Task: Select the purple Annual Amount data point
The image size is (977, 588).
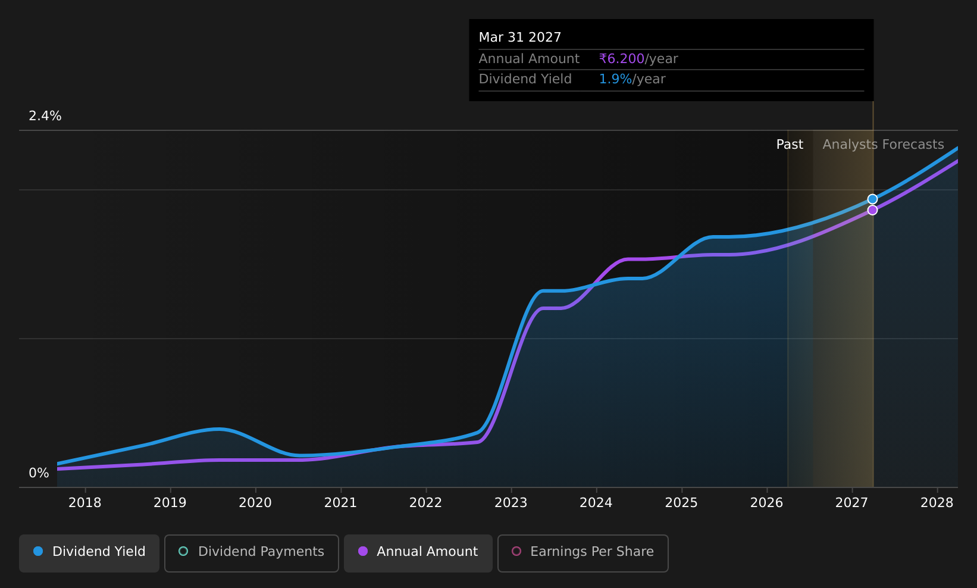Action: tap(872, 210)
